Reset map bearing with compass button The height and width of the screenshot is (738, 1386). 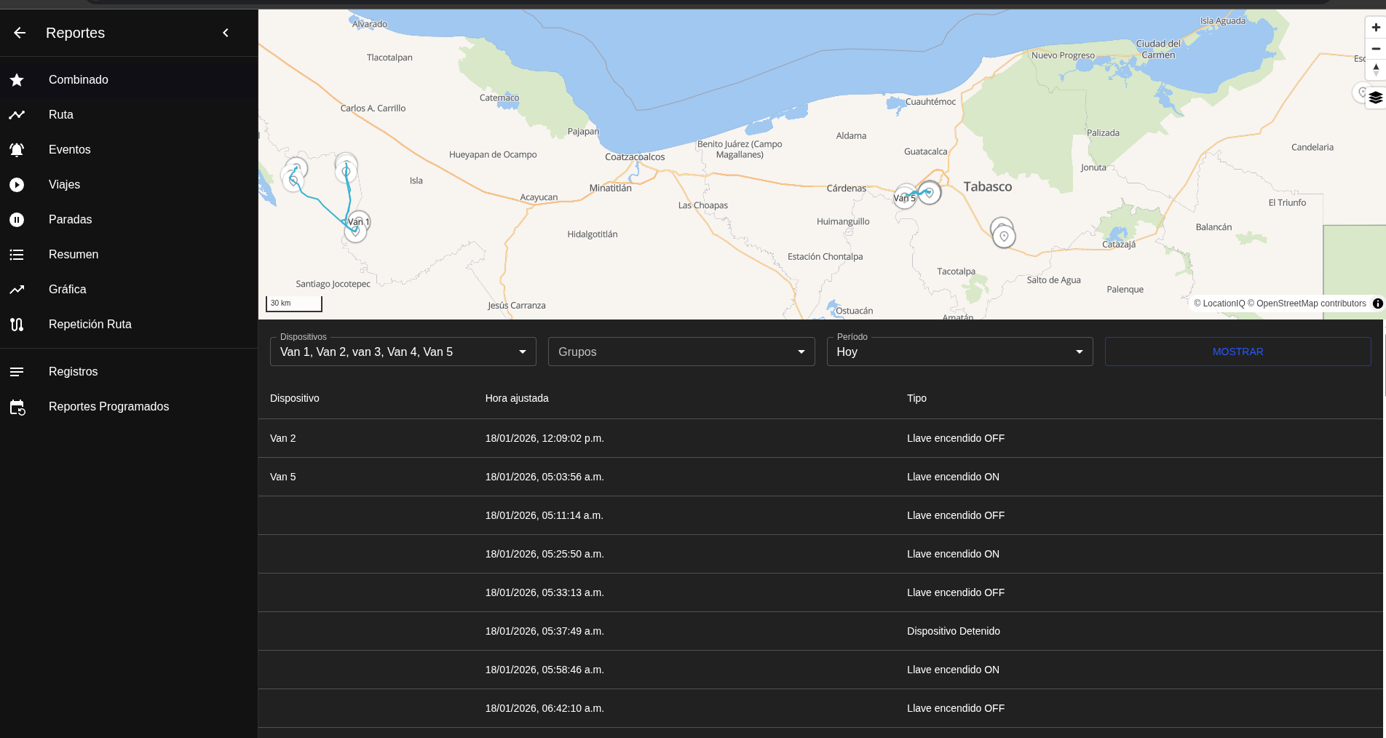pyautogui.click(x=1375, y=70)
